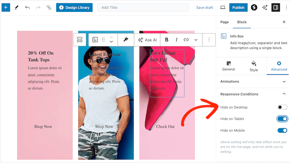Toggle Hide on Desktop switch

point(282,107)
